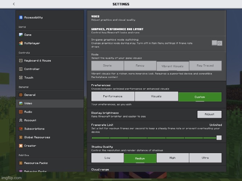The width and height of the screenshot is (242, 181).
Task: Select Fancy graphics mode
Action: click(140, 66)
